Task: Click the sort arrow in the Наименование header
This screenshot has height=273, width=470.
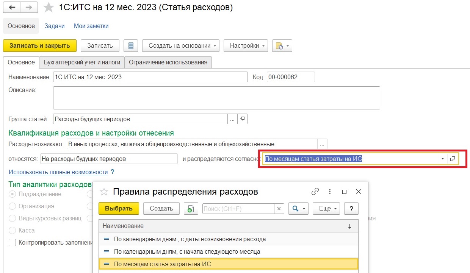Action: click(x=349, y=226)
